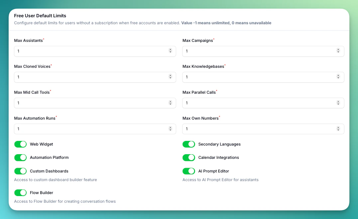This screenshot has width=358, height=219.
Task: Click the Max Own Numbers label
Action: pos(200,118)
